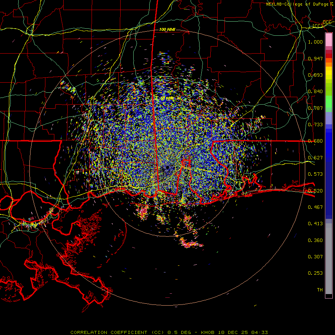Click the 0.573 legend value

click(x=315, y=174)
